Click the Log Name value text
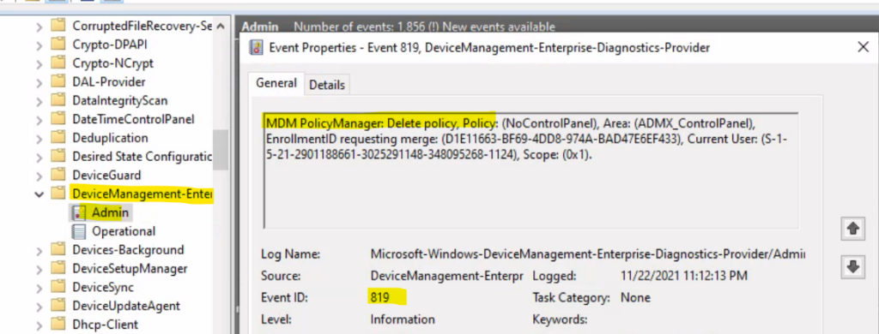 point(588,254)
